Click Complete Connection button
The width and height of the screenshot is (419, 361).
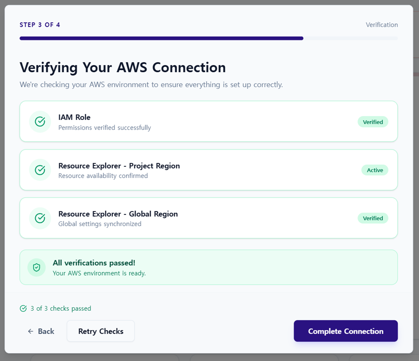(x=345, y=331)
